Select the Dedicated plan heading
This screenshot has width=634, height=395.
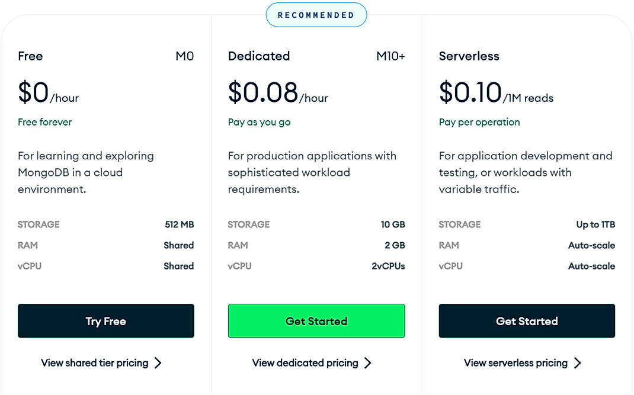(x=259, y=56)
